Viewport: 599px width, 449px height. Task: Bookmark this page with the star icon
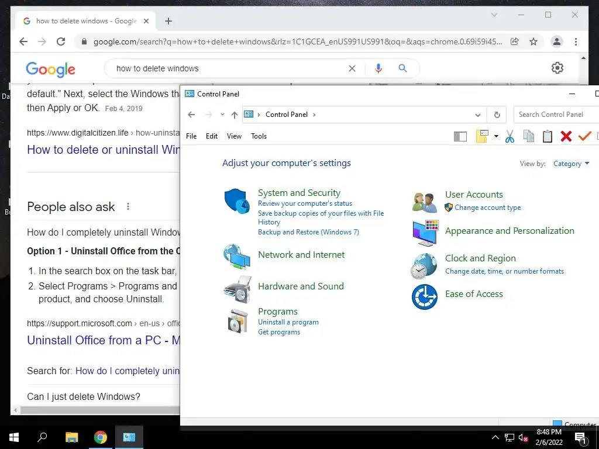click(x=533, y=42)
